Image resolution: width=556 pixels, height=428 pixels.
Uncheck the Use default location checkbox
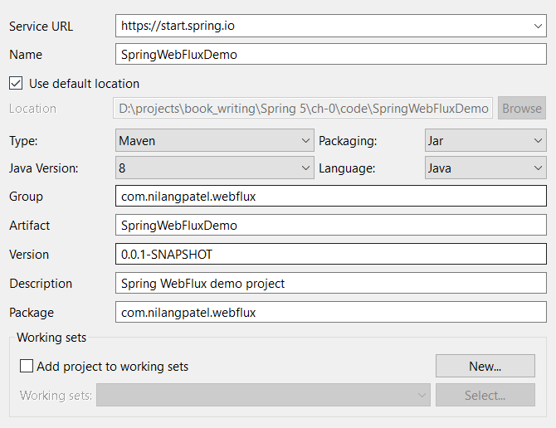click(16, 84)
